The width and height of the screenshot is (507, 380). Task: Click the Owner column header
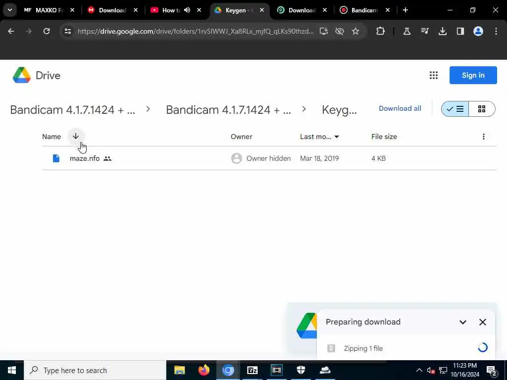tap(242, 137)
